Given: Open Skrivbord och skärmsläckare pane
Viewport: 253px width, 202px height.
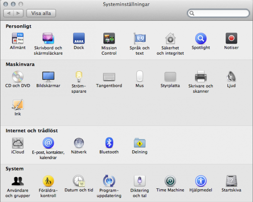Looking at the screenshot, I should (48, 38).
